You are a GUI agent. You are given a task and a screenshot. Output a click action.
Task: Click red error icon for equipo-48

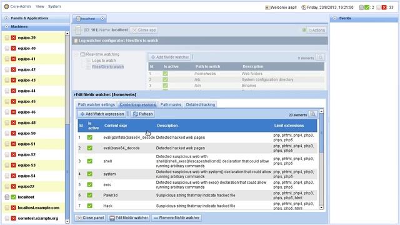14,122
